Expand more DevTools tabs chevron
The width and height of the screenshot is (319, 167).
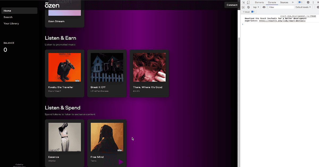pos(293,2)
